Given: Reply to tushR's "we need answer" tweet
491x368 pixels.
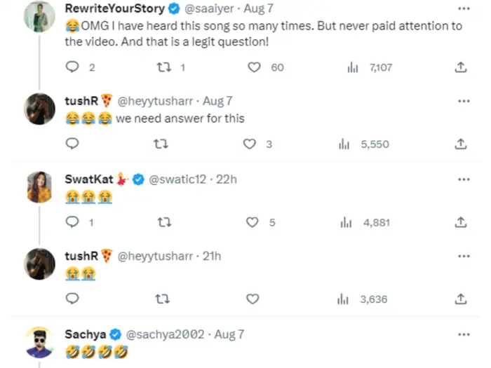Looking at the screenshot, I should [x=73, y=144].
